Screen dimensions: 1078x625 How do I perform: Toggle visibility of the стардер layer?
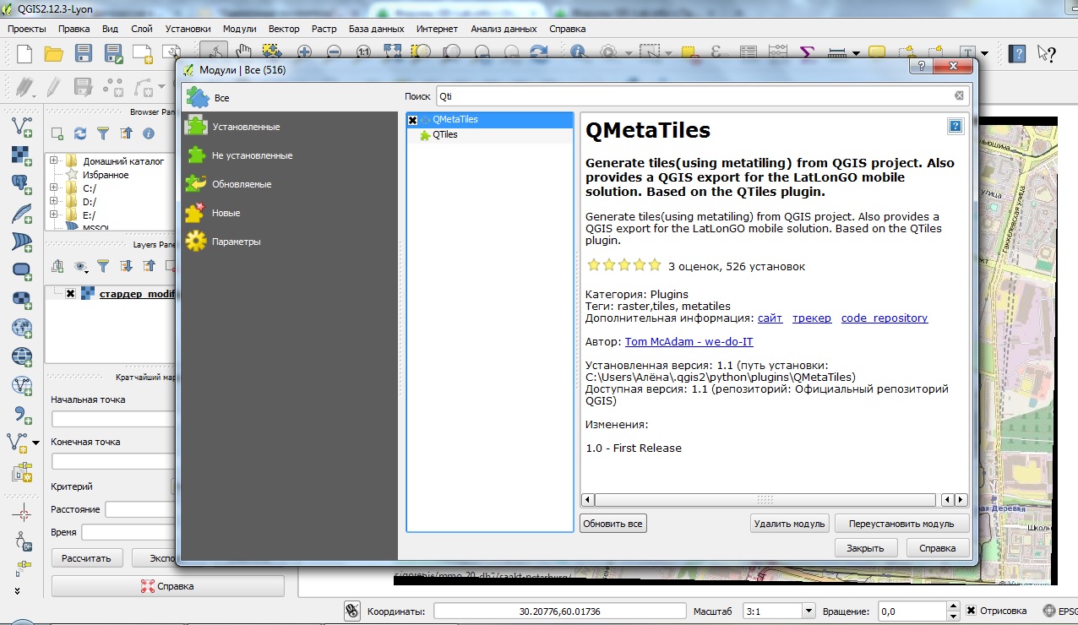pos(70,293)
